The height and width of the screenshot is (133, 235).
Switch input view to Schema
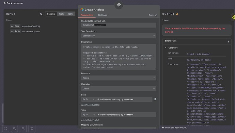click(x=51, y=14)
